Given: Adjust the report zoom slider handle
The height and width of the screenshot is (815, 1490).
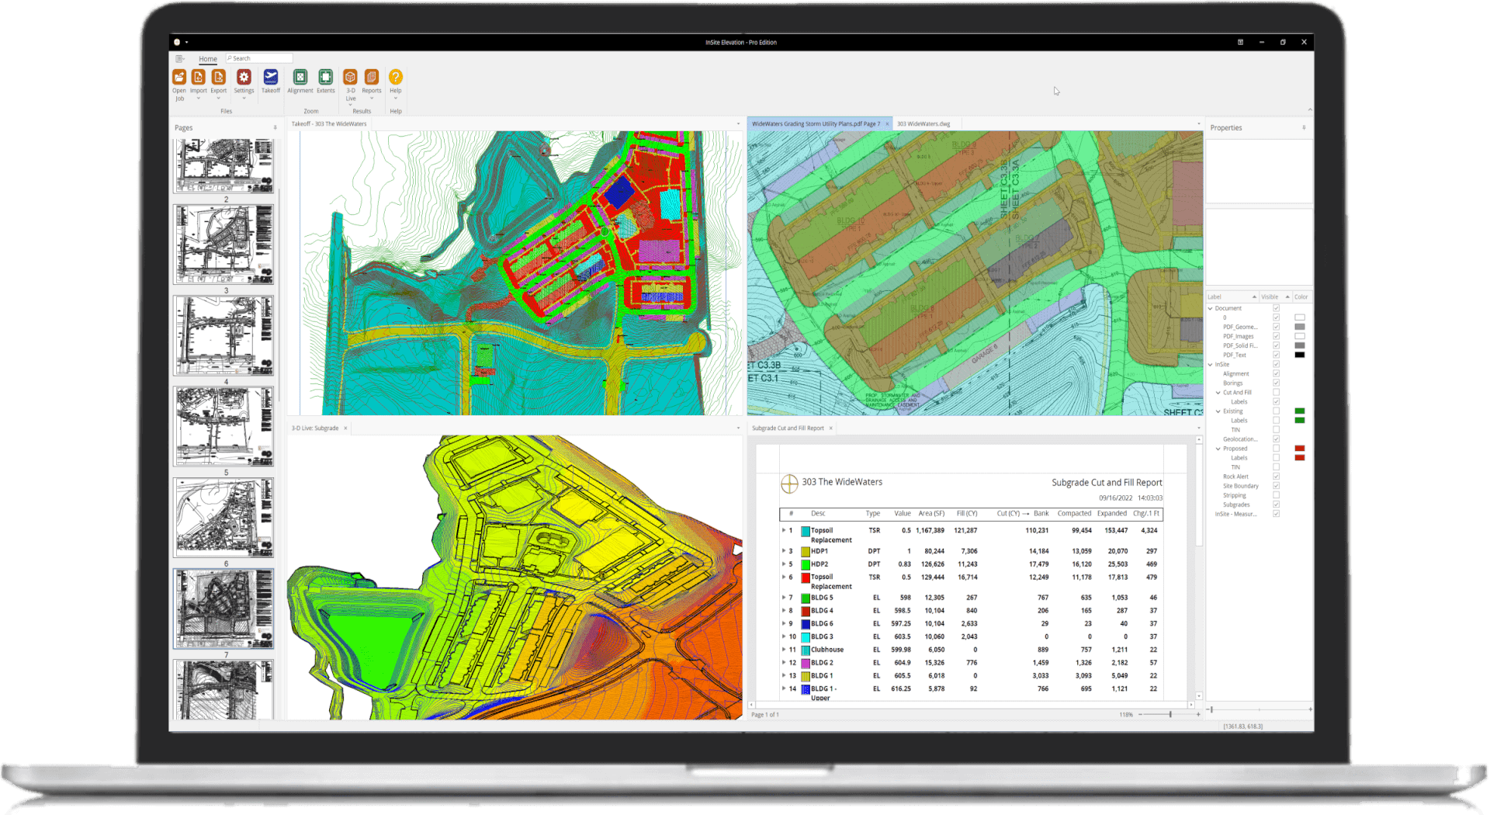Looking at the screenshot, I should [1170, 714].
